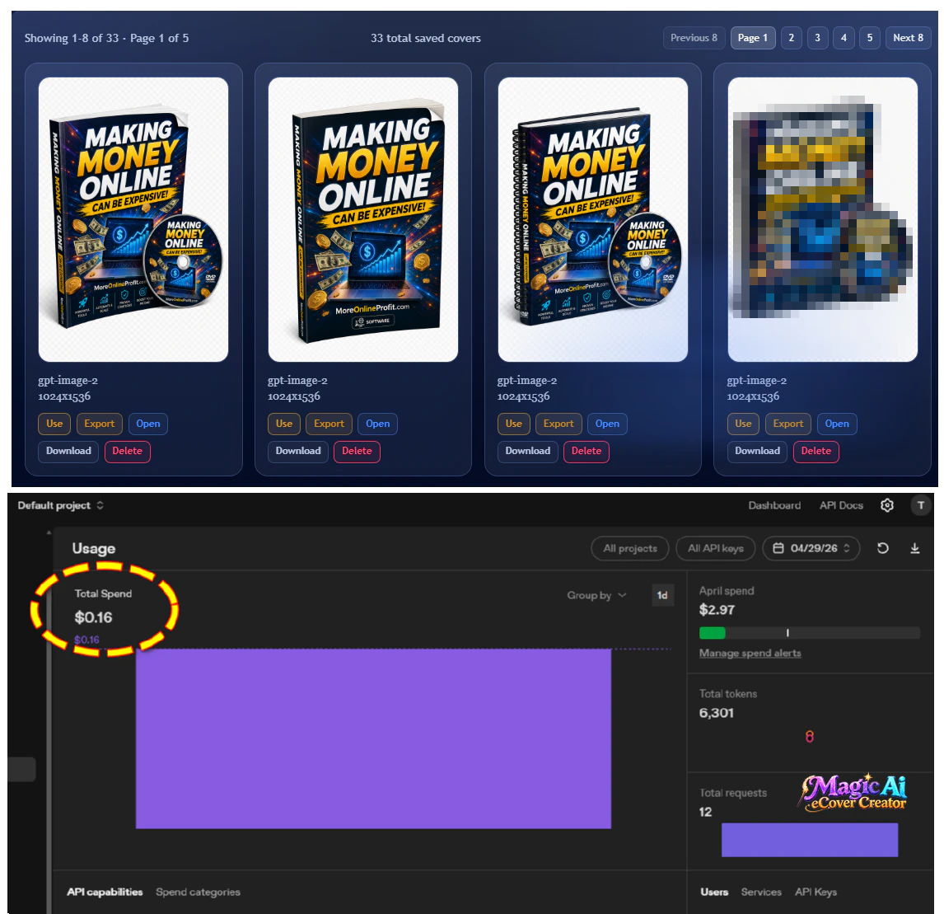This screenshot has height=914, width=944.
Task: Click Use on first book-with-DVD cover
Action: coord(54,424)
